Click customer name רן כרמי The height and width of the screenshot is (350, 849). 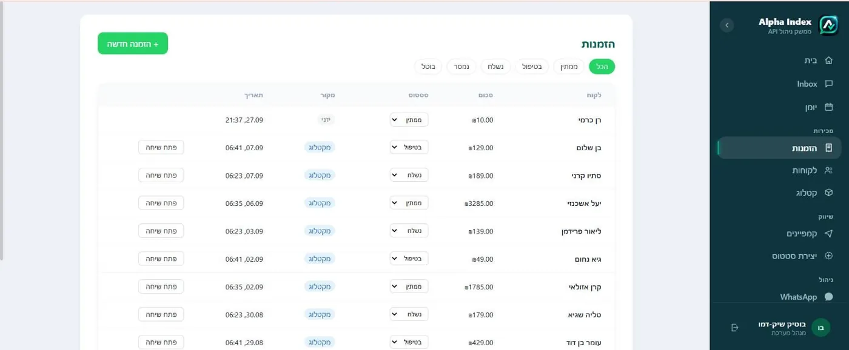point(589,120)
